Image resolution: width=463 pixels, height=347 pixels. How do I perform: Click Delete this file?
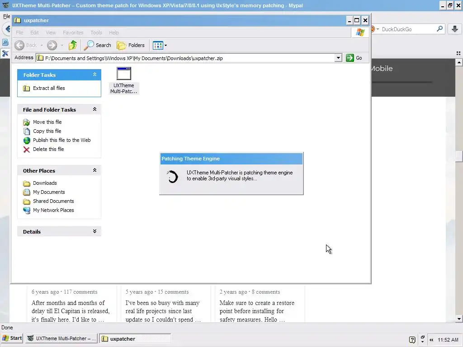click(48, 149)
